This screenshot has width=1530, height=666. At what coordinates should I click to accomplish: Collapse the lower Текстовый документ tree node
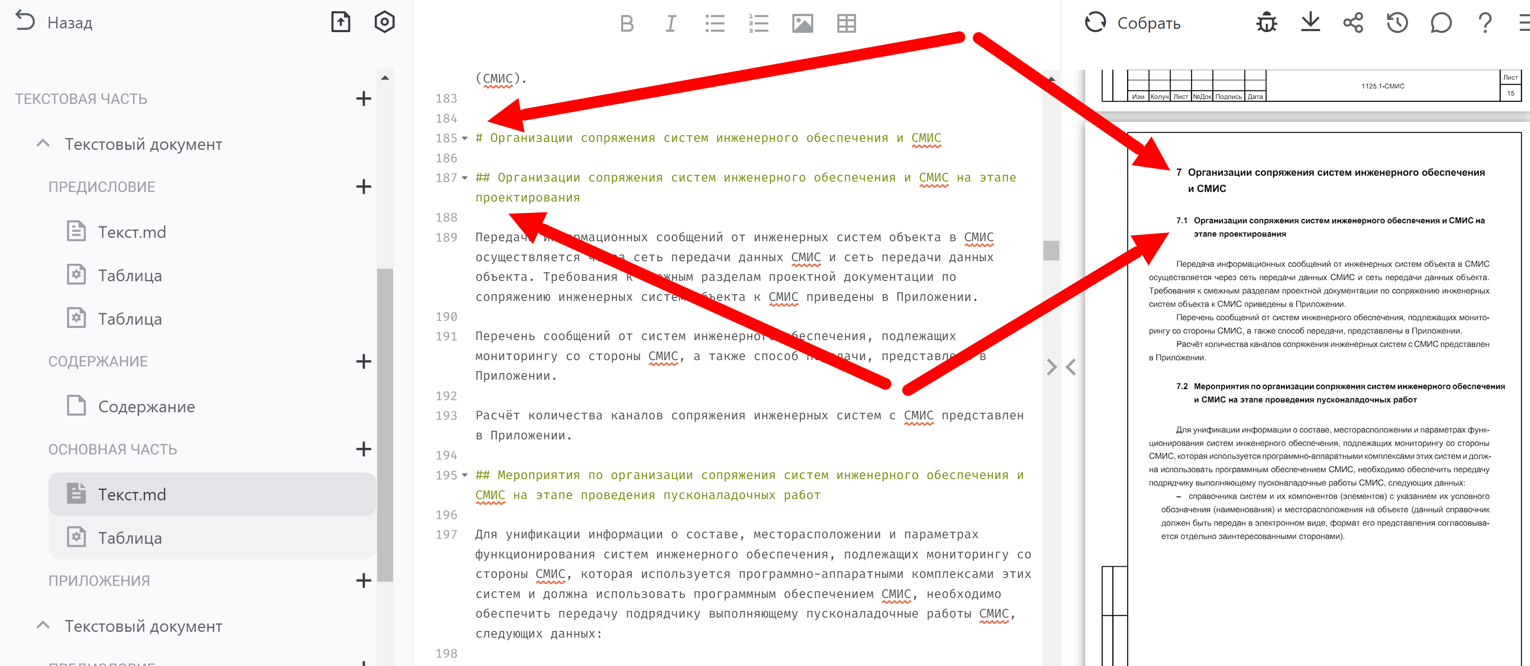43,625
